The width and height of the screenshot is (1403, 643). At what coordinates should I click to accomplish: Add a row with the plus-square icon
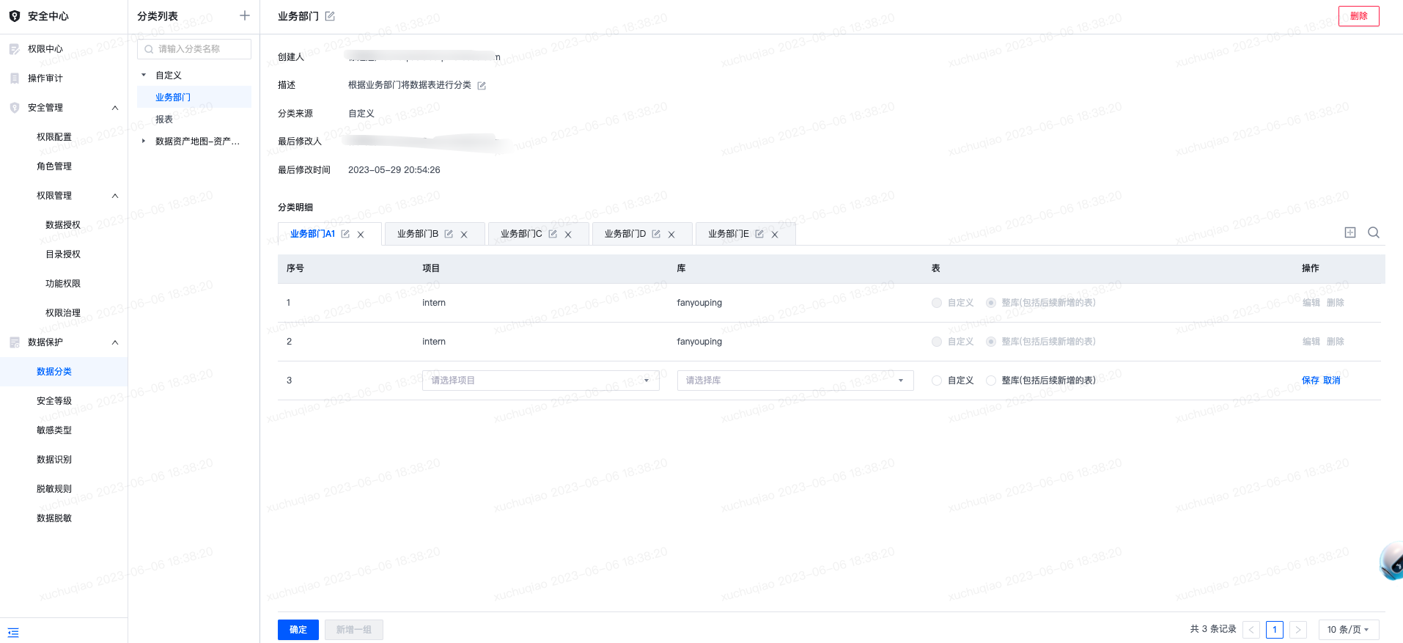[1350, 232]
